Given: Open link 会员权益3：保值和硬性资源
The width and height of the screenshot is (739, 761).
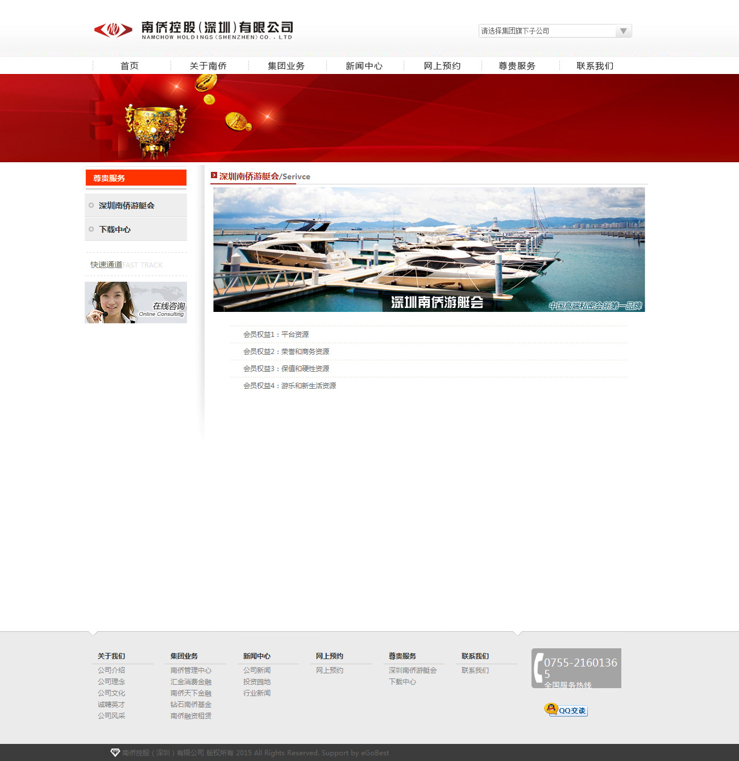Looking at the screenshot, I should coord(286,369).
